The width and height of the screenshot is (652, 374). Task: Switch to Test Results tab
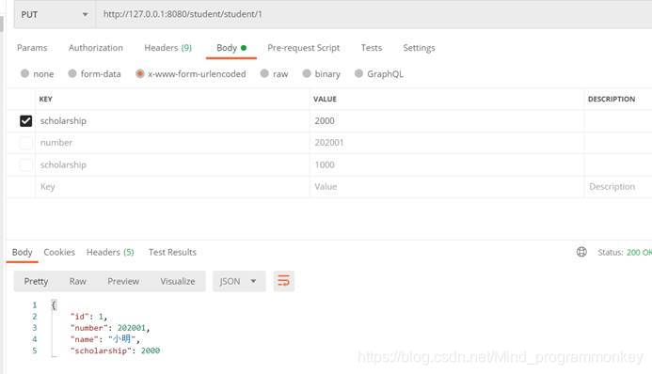coord(172,252)
